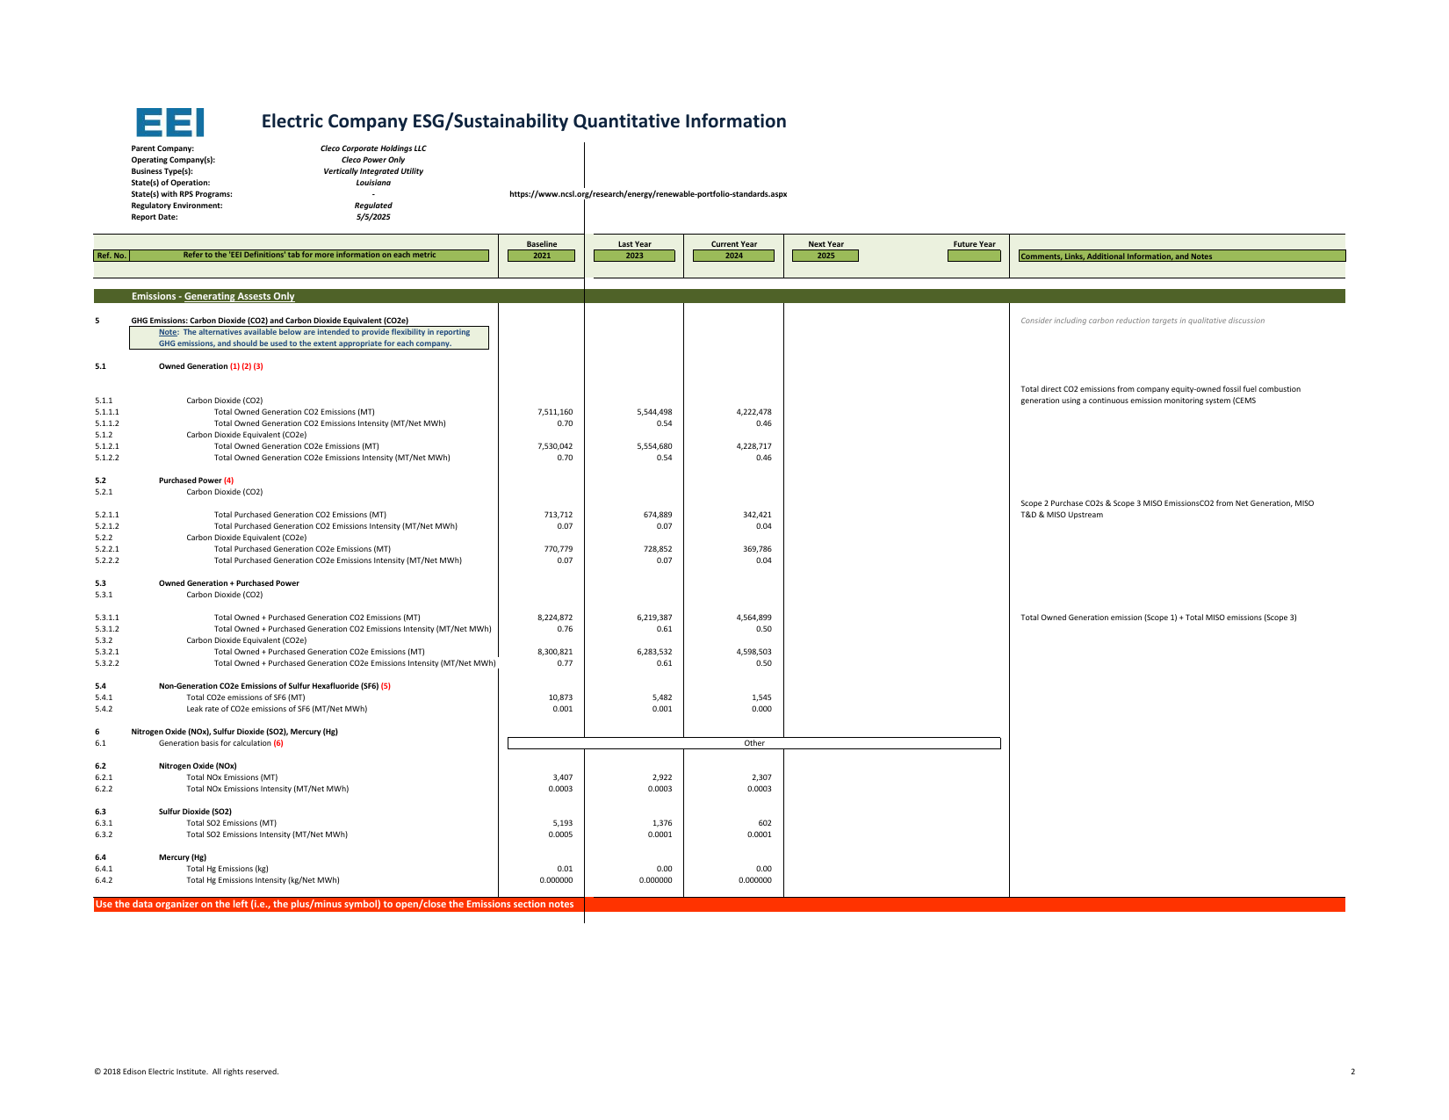Click the 2024 owned CO2 value 4,222,478
This screenshot has width=1449, height=1120.
(753, 412)
